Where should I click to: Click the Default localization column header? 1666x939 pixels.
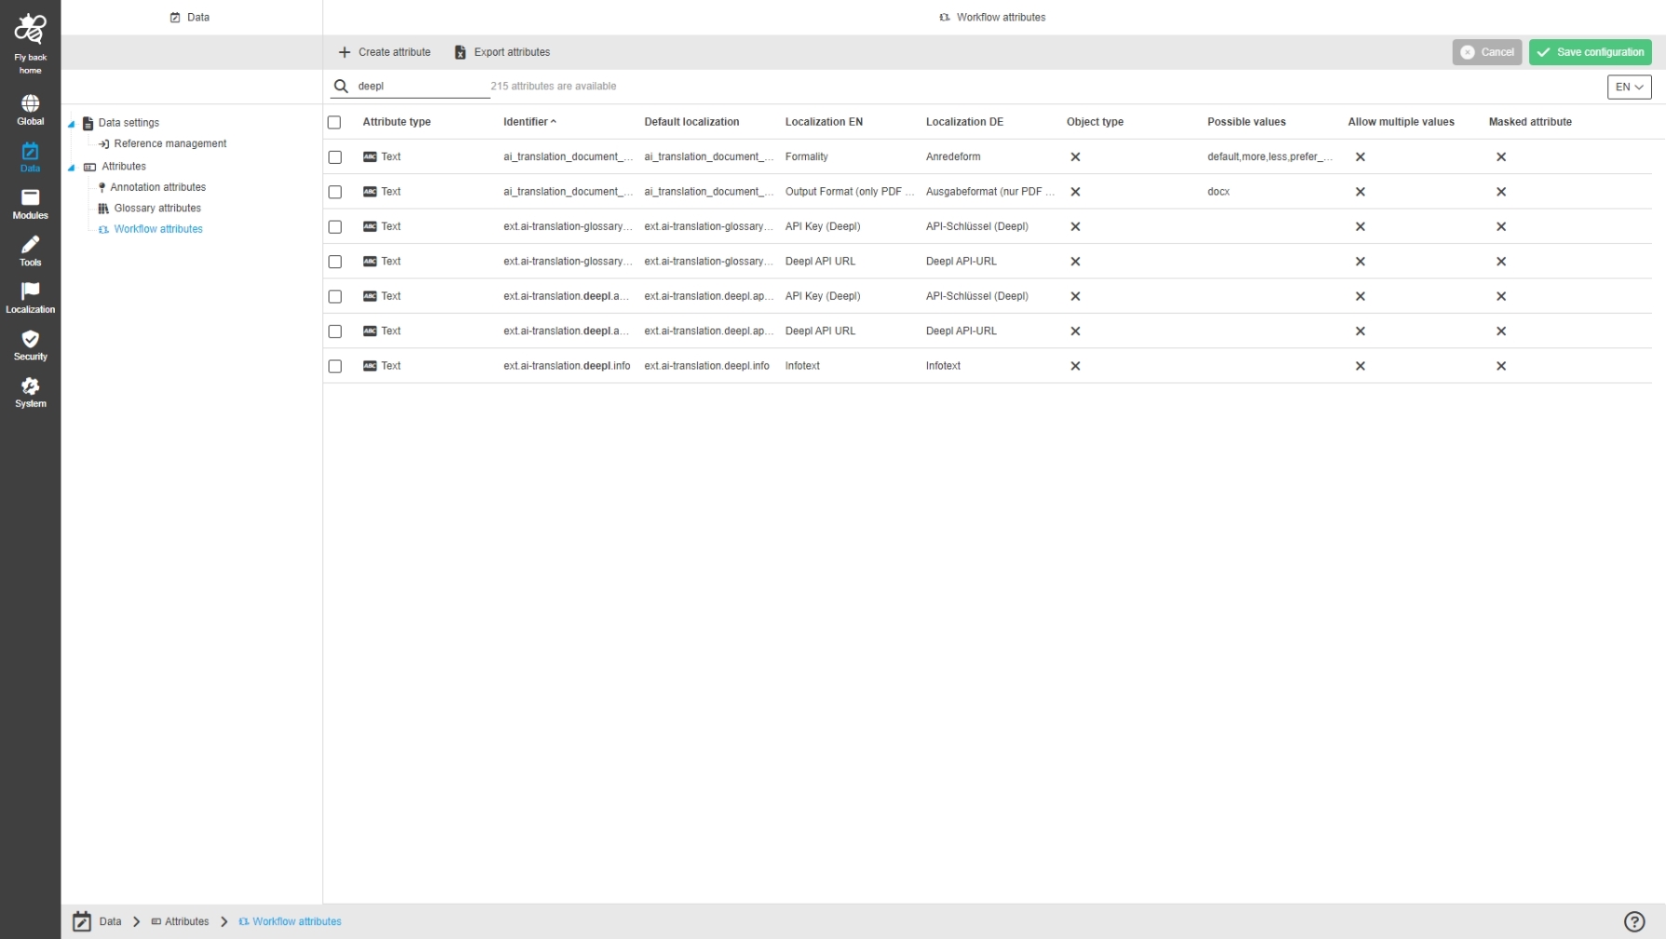(x=691, y=122)
